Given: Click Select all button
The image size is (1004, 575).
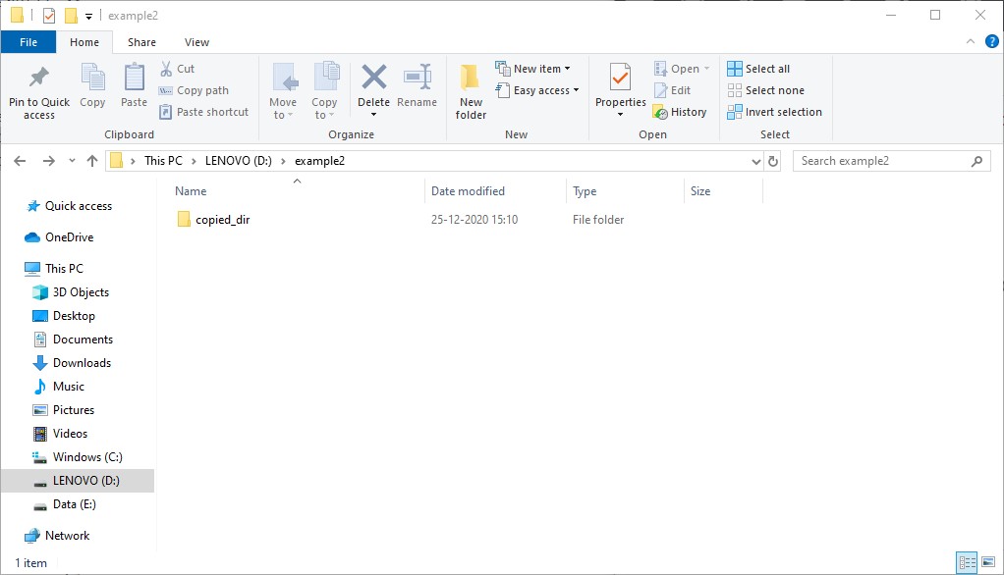Looking at the screenshot, I should coord(758,69).
